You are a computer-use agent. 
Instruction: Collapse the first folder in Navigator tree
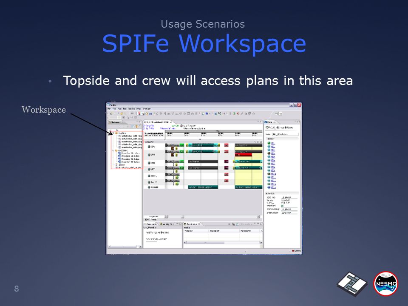(113, 133)
